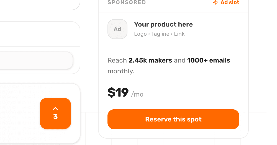The height and width of the screenshot is (145, 277).
Task: Click the gray Ad logo placeholder
Action: [x=117, y=29]
